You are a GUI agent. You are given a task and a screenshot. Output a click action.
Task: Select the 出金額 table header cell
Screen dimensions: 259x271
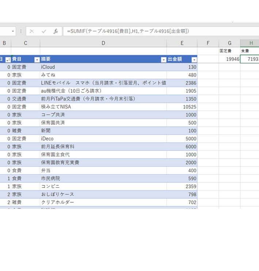click(182, 59)
